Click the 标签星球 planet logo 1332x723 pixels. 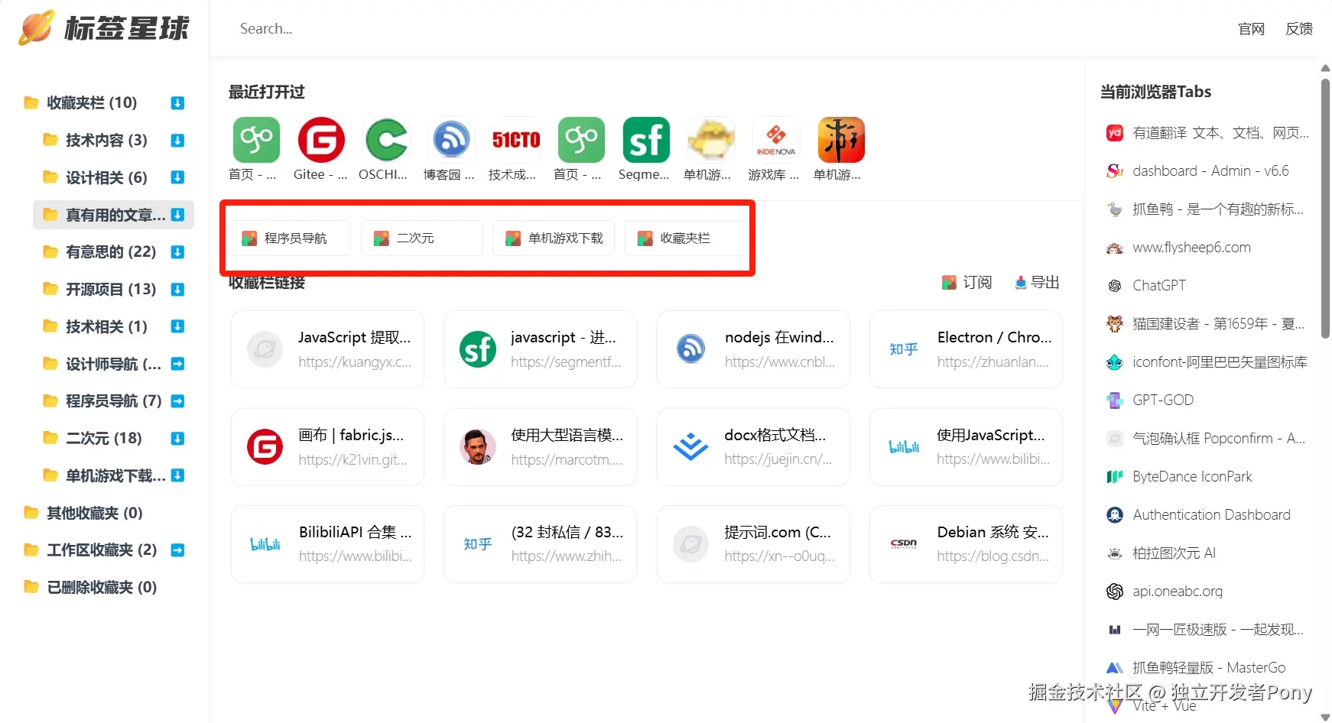[x=36, y=28]
